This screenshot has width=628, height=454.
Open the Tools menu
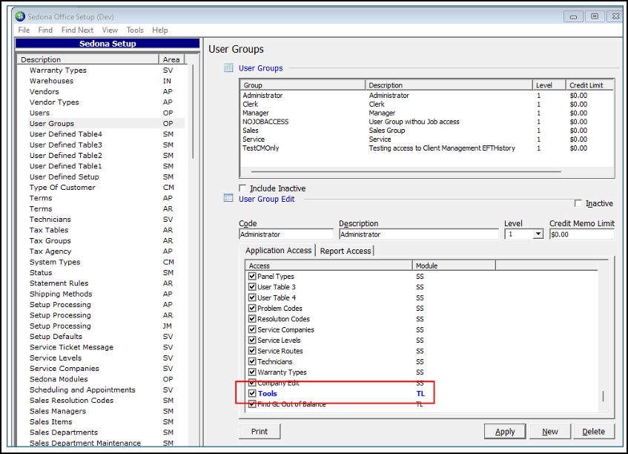pos(135,30)
